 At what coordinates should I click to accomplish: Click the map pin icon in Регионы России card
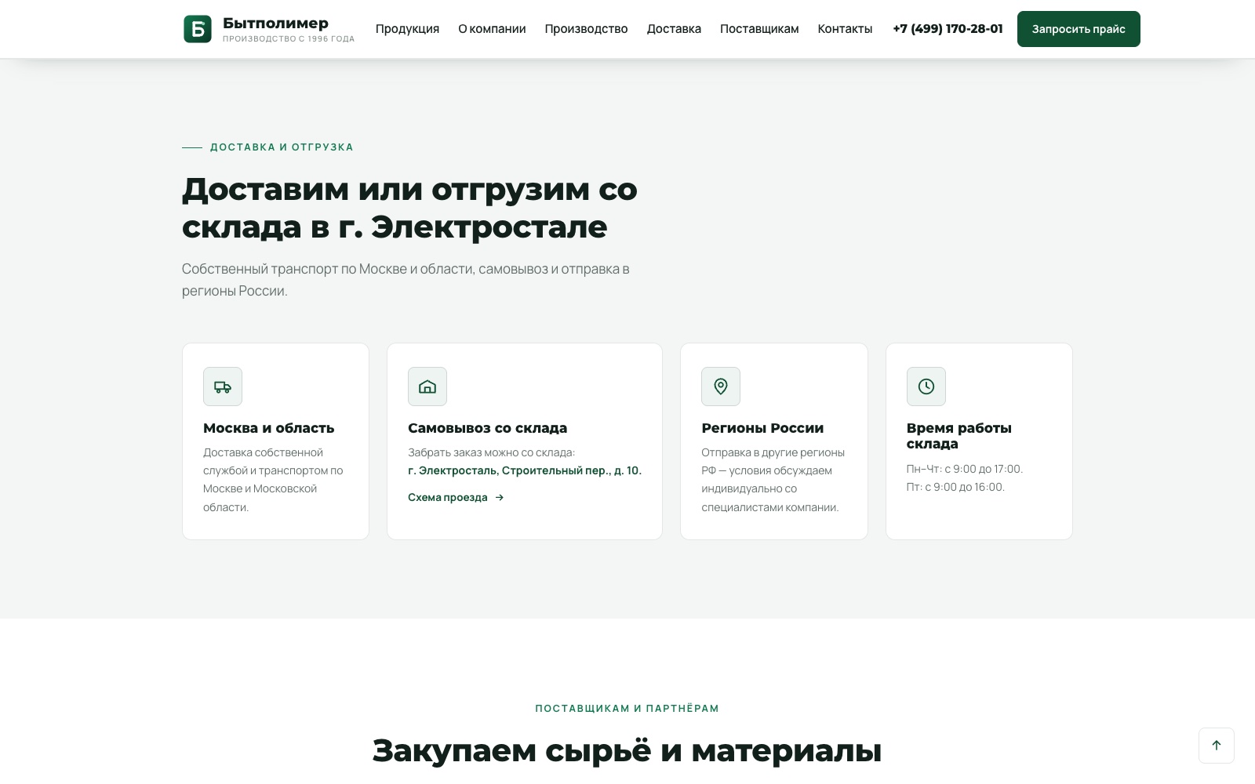click(721, 387)
